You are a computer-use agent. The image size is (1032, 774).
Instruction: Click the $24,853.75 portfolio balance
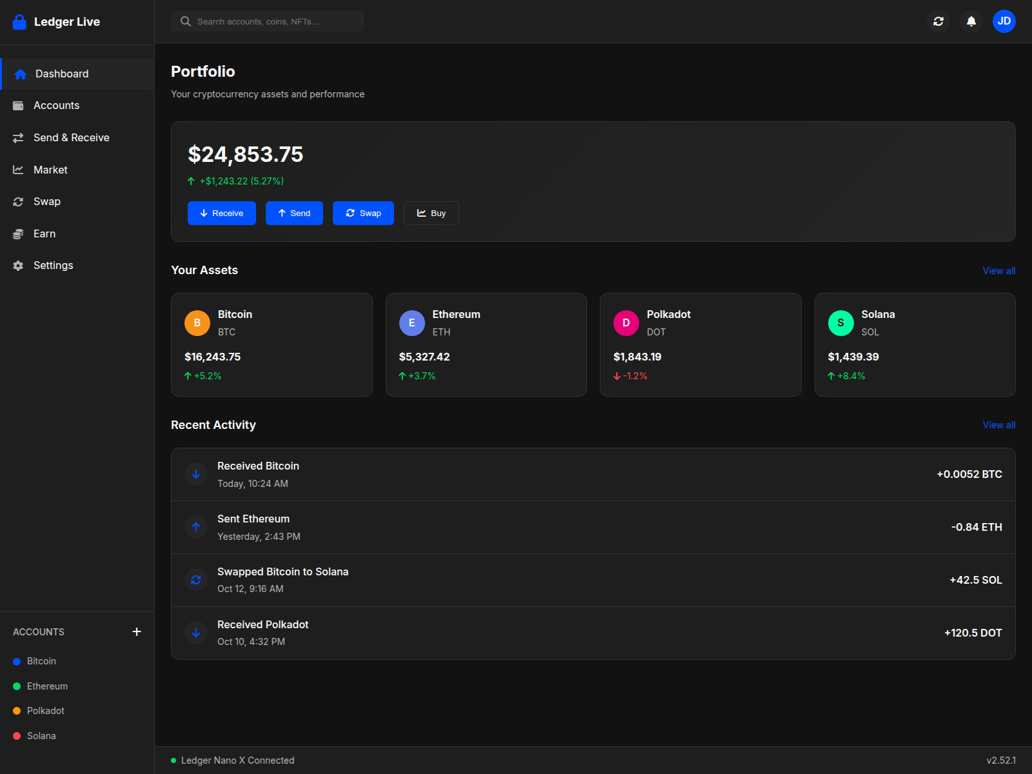pyautogui.click(x=245, y=155)
